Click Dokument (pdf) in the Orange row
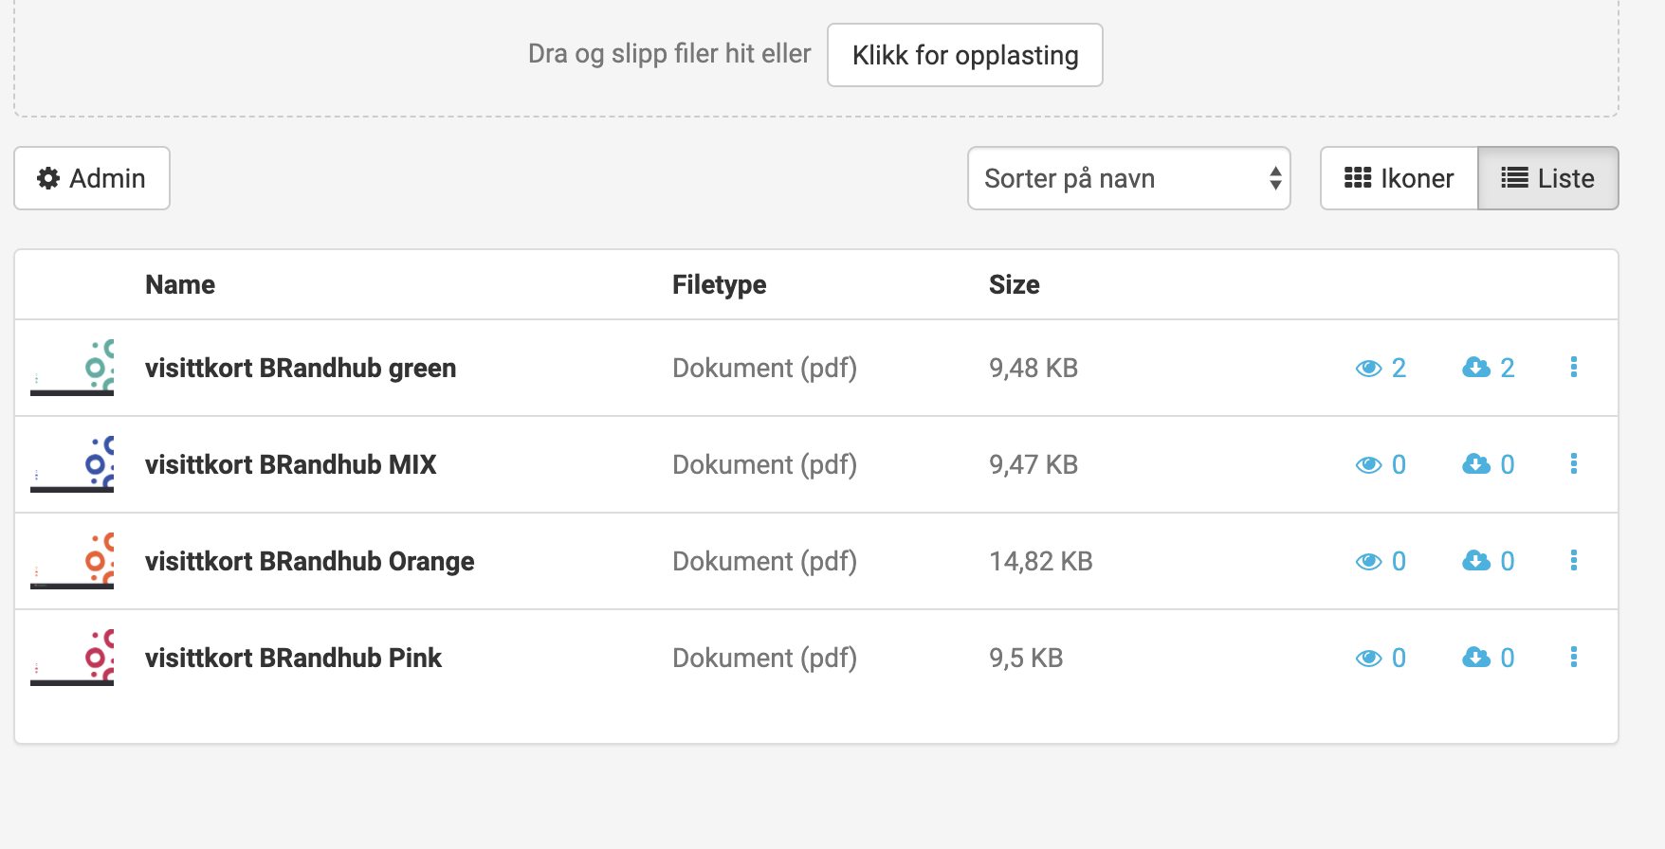This screenshot has height=849, width=1665. (x=764, y=561)
